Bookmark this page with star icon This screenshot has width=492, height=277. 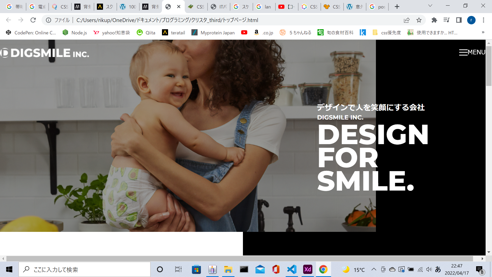[419, 20]
